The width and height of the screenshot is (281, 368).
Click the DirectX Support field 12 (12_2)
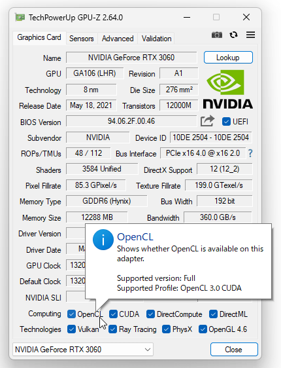click(x=225, y=169)
